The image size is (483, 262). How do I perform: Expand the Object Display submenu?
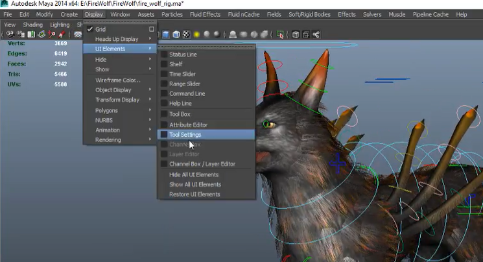(120, 90)
